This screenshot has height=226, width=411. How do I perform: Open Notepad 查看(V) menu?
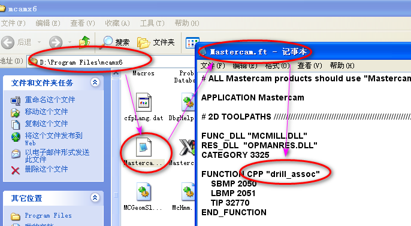pos(310,65)
